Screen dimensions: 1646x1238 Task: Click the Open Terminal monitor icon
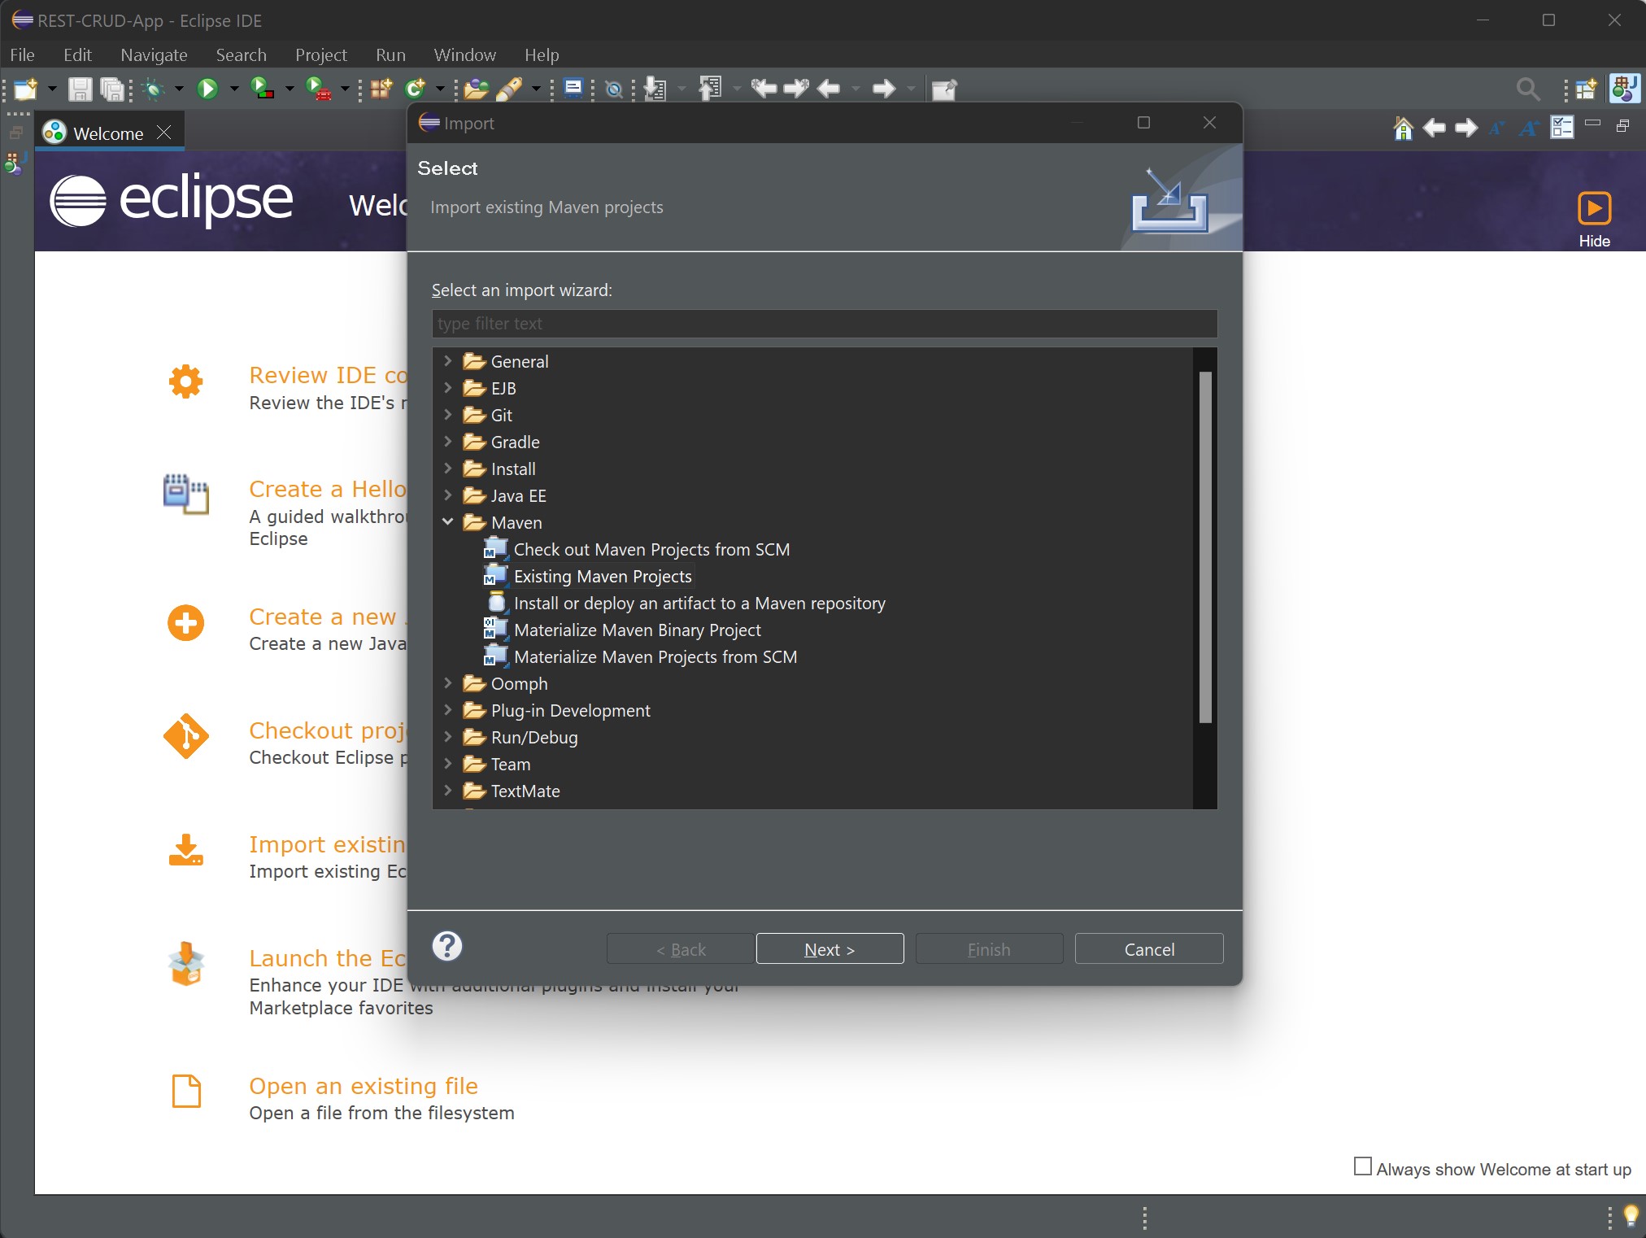[574, 88]
